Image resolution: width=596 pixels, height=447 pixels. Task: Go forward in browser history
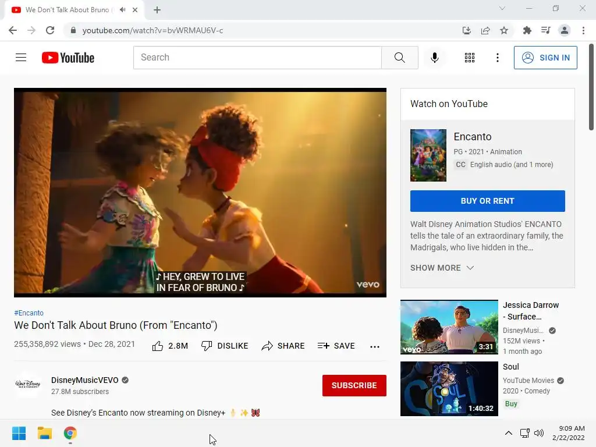[x=31, y=30]
